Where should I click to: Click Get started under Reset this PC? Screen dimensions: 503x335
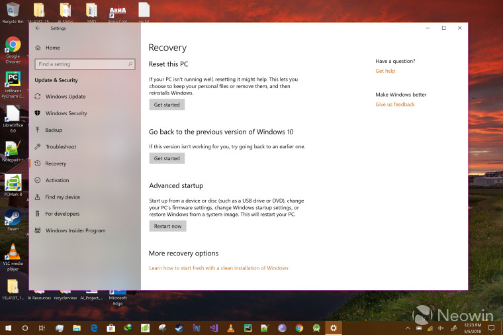167,105
